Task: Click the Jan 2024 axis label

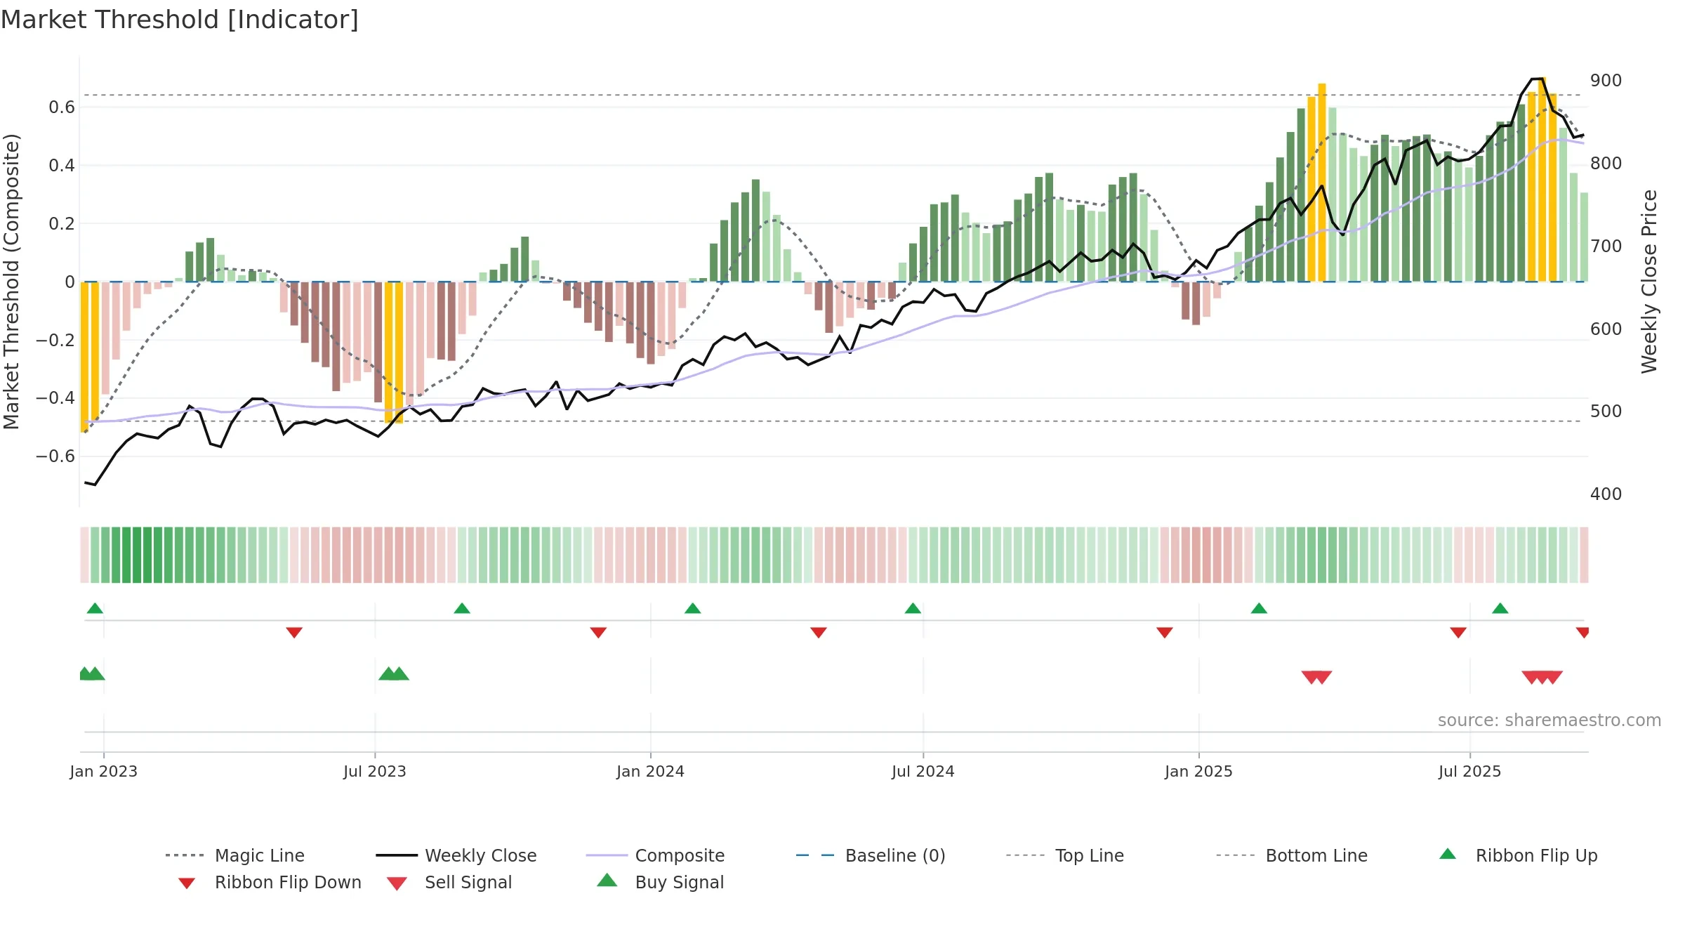Action: 651,771
